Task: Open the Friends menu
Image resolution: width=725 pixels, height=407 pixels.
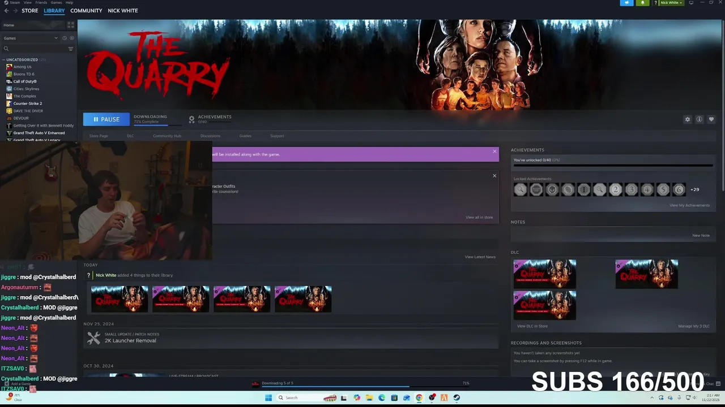Action: (41, 2)
